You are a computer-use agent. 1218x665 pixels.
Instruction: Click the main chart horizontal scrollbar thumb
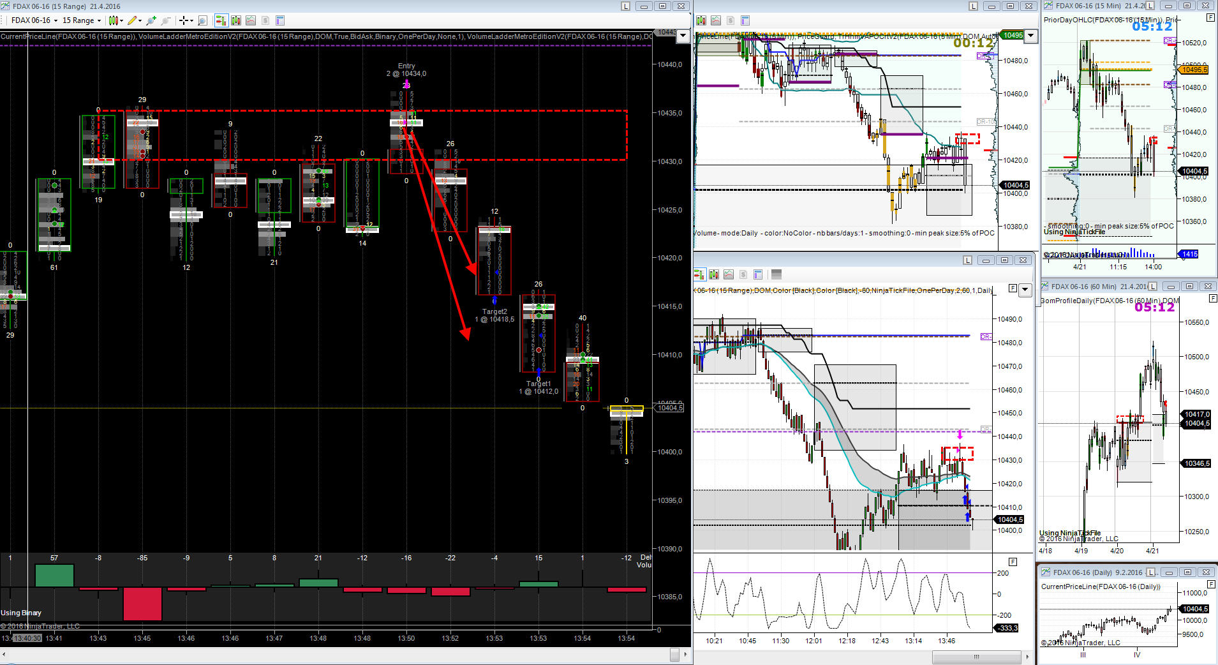[x=674, y=655]
